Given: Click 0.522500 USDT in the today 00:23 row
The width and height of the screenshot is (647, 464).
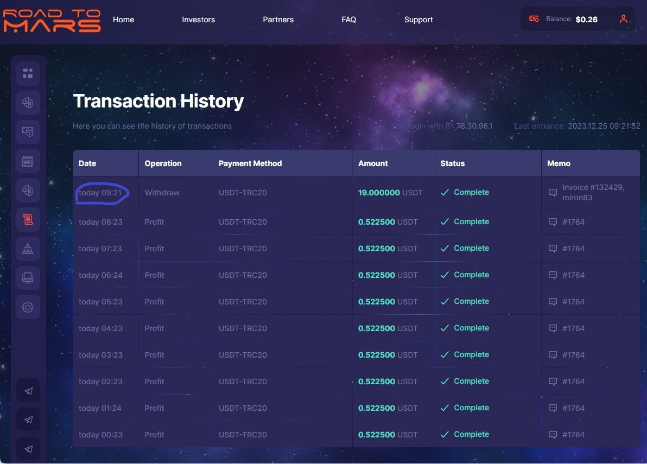Looking at the screenshot, I should 388,434.
